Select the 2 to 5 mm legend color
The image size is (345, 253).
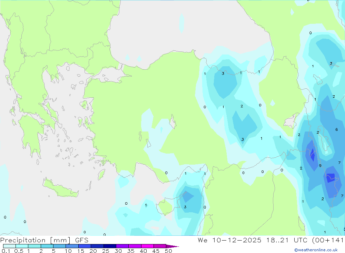47,246
